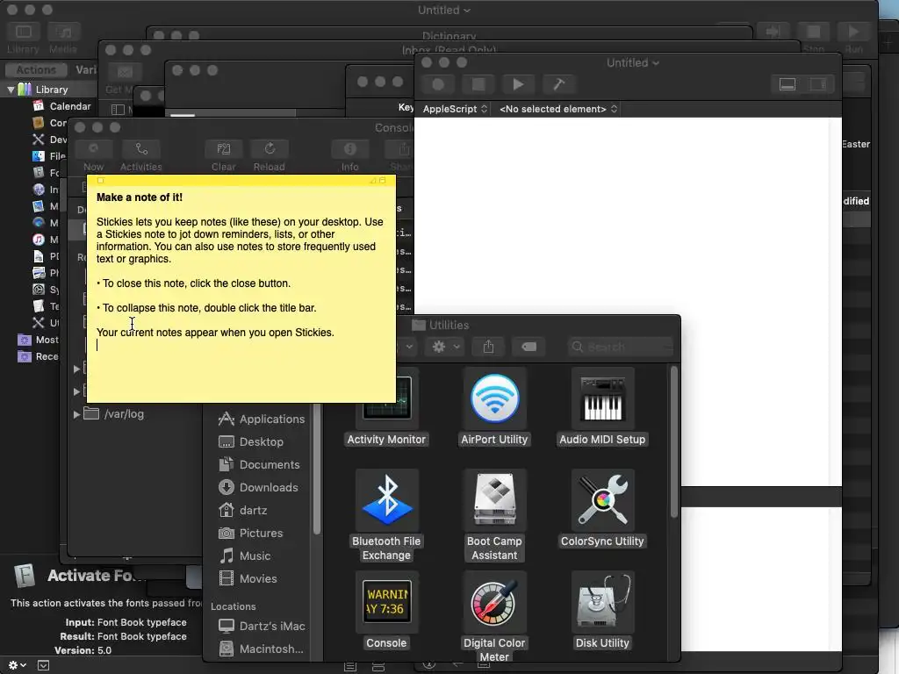
Task: Open the AirPort Utility app icon
Action: (x=494, y=399)
